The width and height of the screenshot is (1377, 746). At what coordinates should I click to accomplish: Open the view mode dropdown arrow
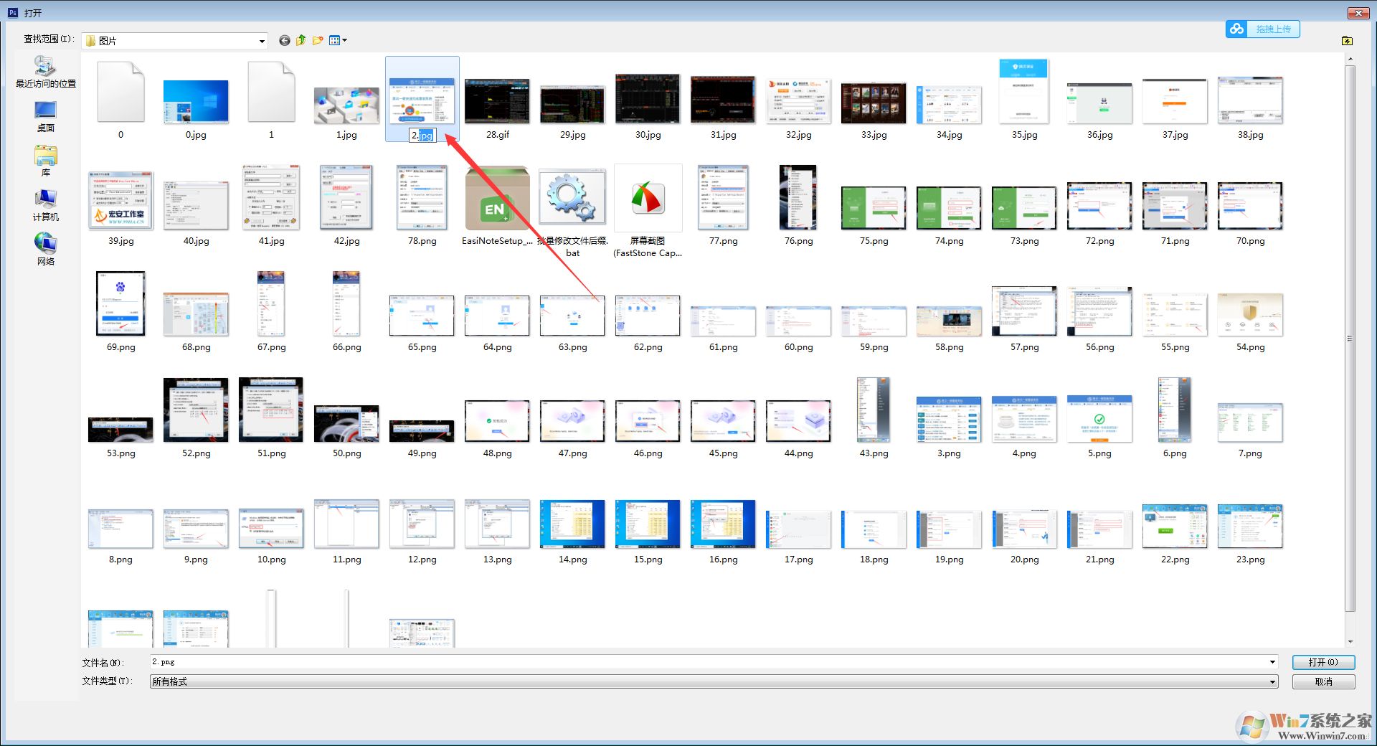coord(343,40)
